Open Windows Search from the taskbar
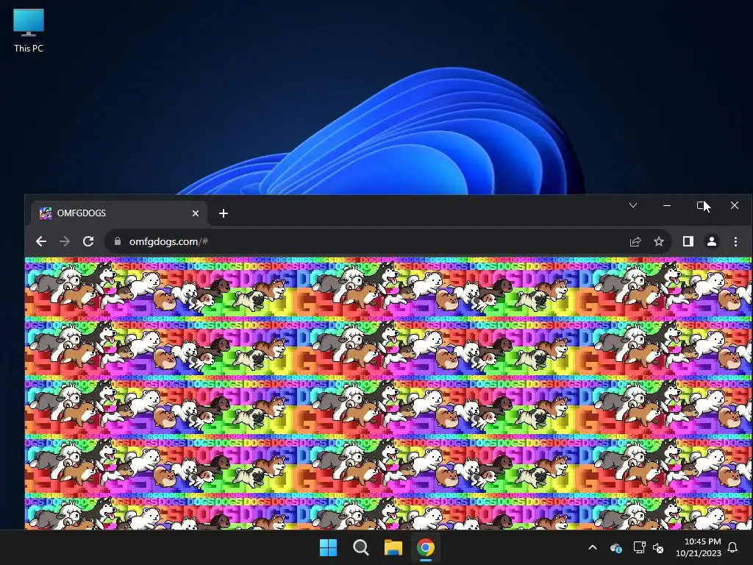Viewport: 753px width, 565px height. click(x=360, y=547)
